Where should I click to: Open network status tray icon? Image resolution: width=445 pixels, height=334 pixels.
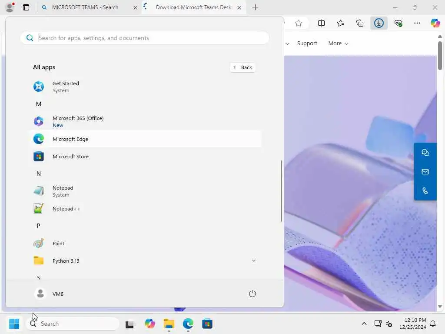378,324
